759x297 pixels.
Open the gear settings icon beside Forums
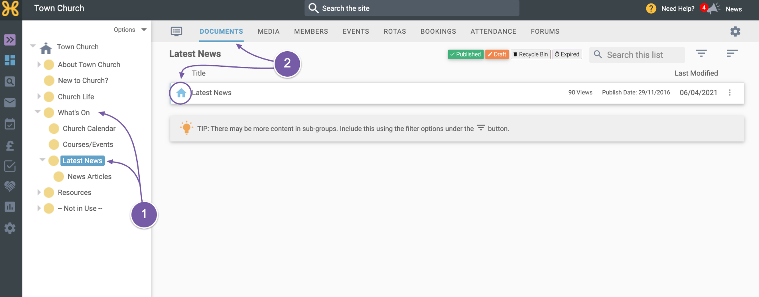(735, 31)
